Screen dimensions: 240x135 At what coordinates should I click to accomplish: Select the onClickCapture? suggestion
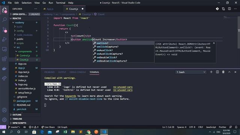123,46
